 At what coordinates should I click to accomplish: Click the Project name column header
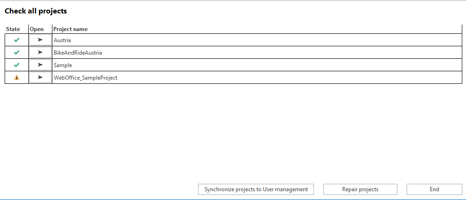(70, 29)
